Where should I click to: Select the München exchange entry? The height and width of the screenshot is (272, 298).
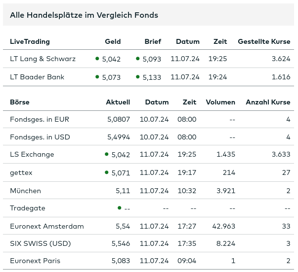click(25, 191)
